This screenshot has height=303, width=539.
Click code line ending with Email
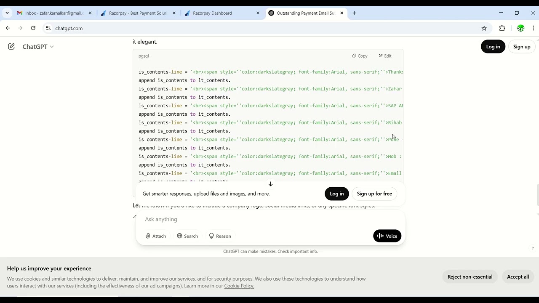271,173
